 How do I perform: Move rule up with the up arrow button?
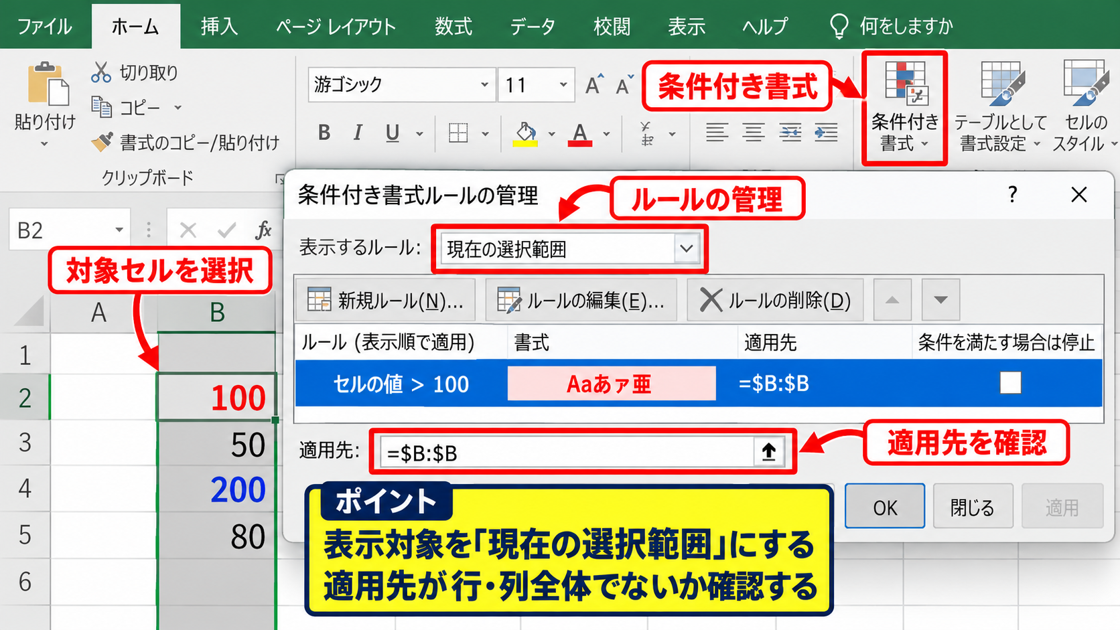[x=892, y=299]
